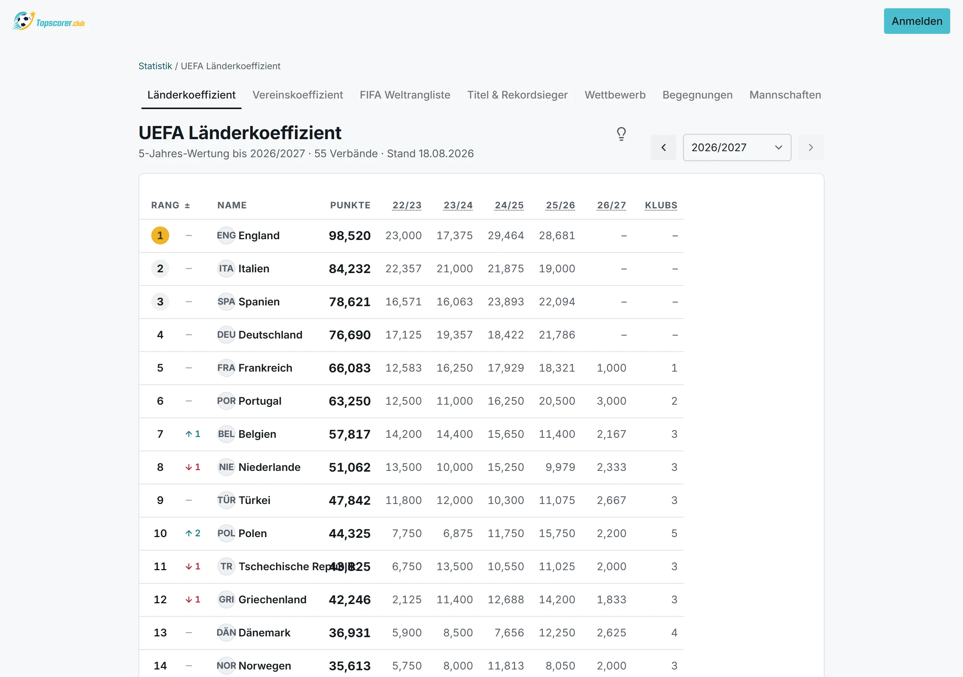This screenshot has height=677, width=963.
Task: Click Portugal's 26/27 value 3,000
Action: coord(611,401)
